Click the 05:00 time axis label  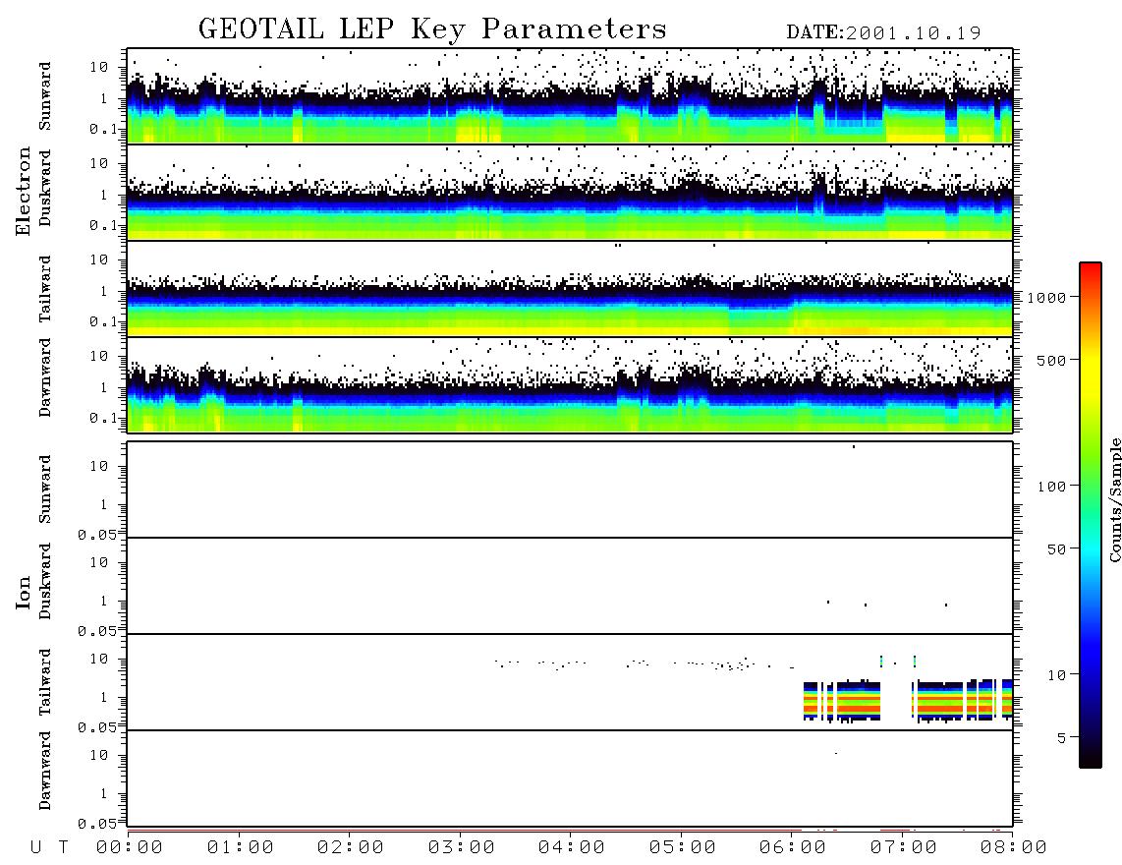pos(682,848)
